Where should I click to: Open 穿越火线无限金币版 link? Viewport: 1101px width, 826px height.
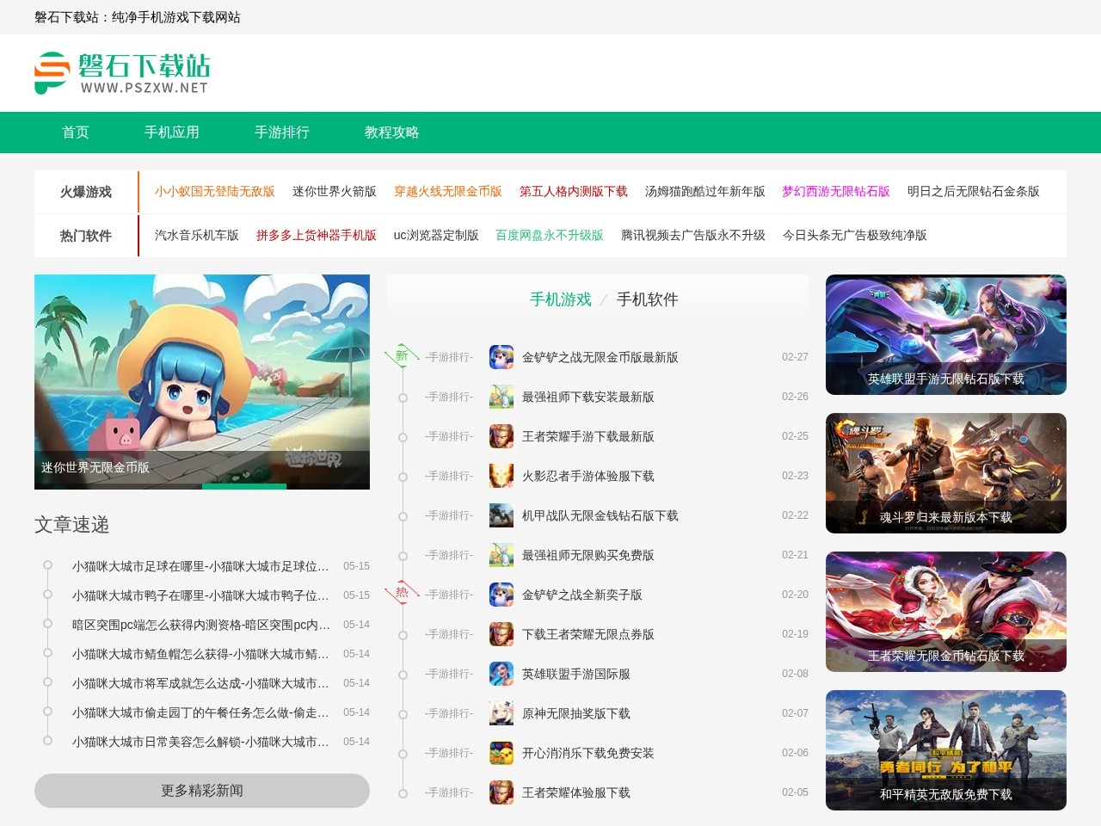(x=448, y=191)
